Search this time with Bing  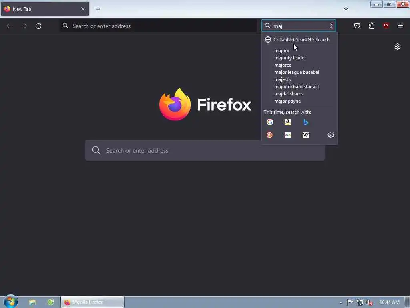(x=306, y=122)
